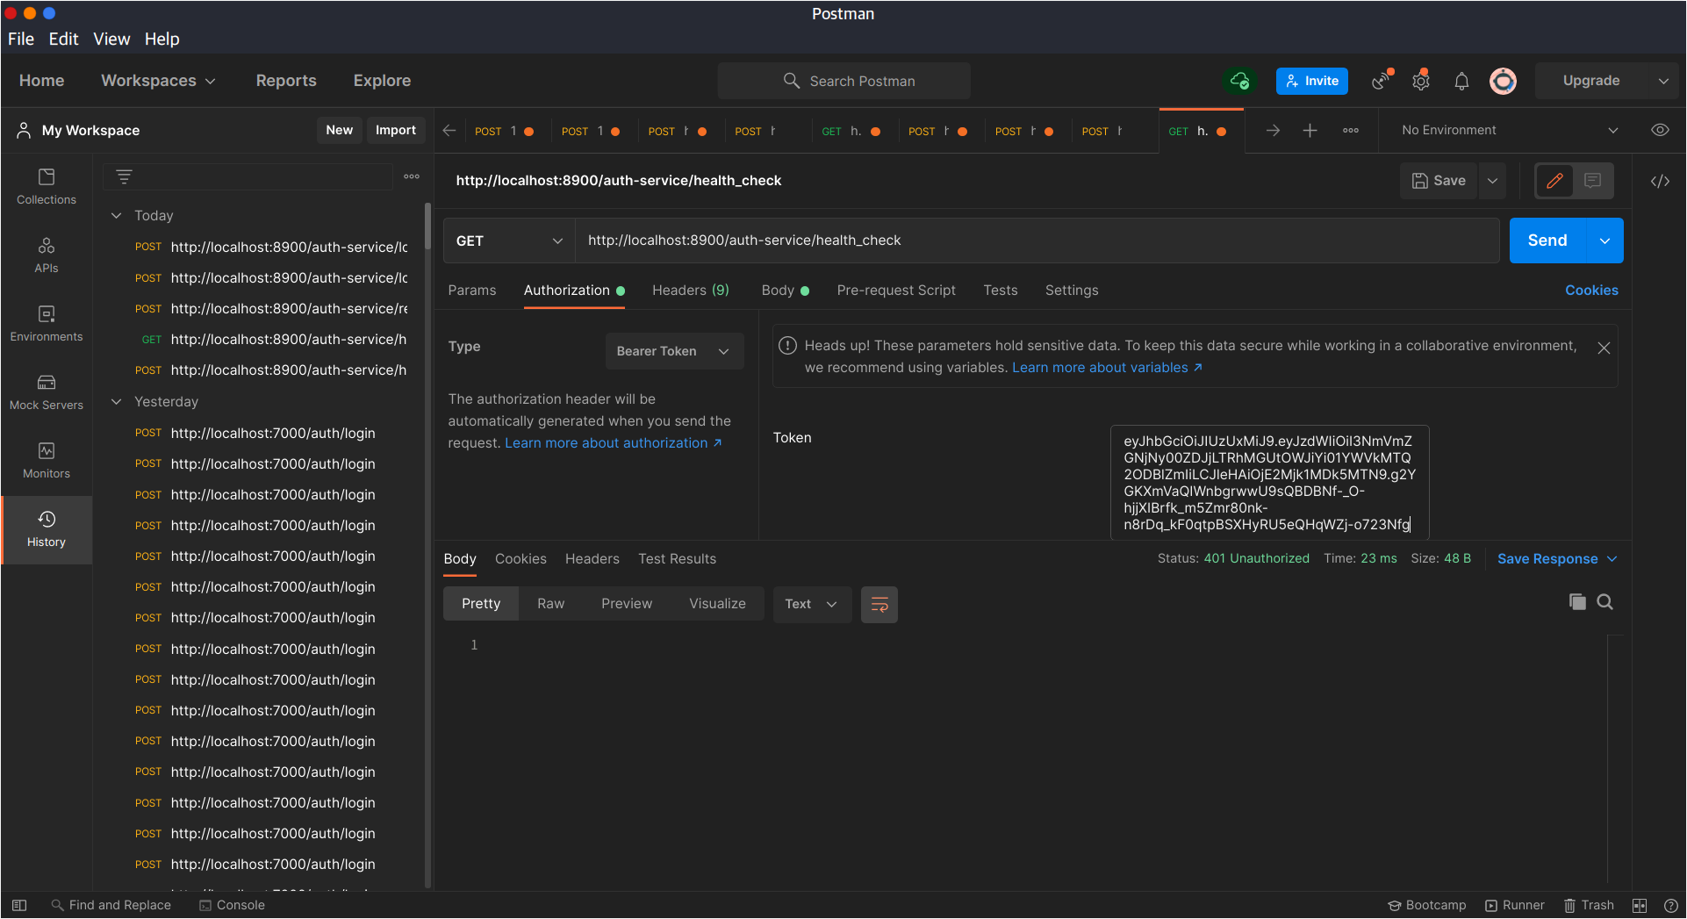The image size is (1687, 919).
Task: Open Environments in the sidebar
Action: click(x=47, y=324)
